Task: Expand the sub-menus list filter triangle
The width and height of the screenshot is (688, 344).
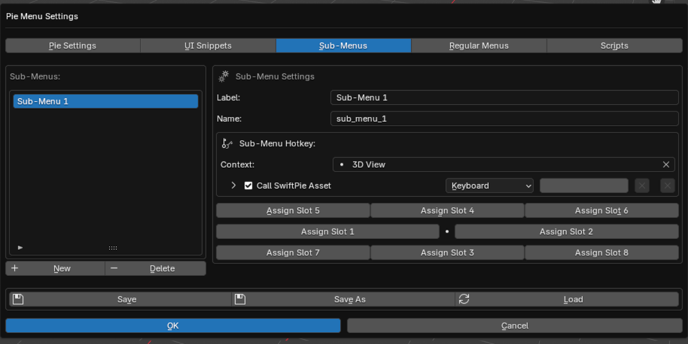Action: [20, 248]
